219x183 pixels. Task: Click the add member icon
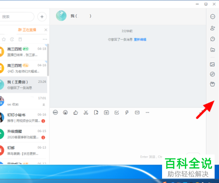point(212,28)
